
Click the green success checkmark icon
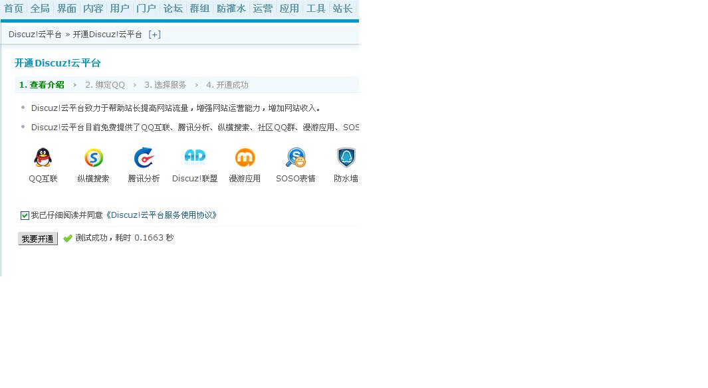pyautogui.click(x=68, y=239)
